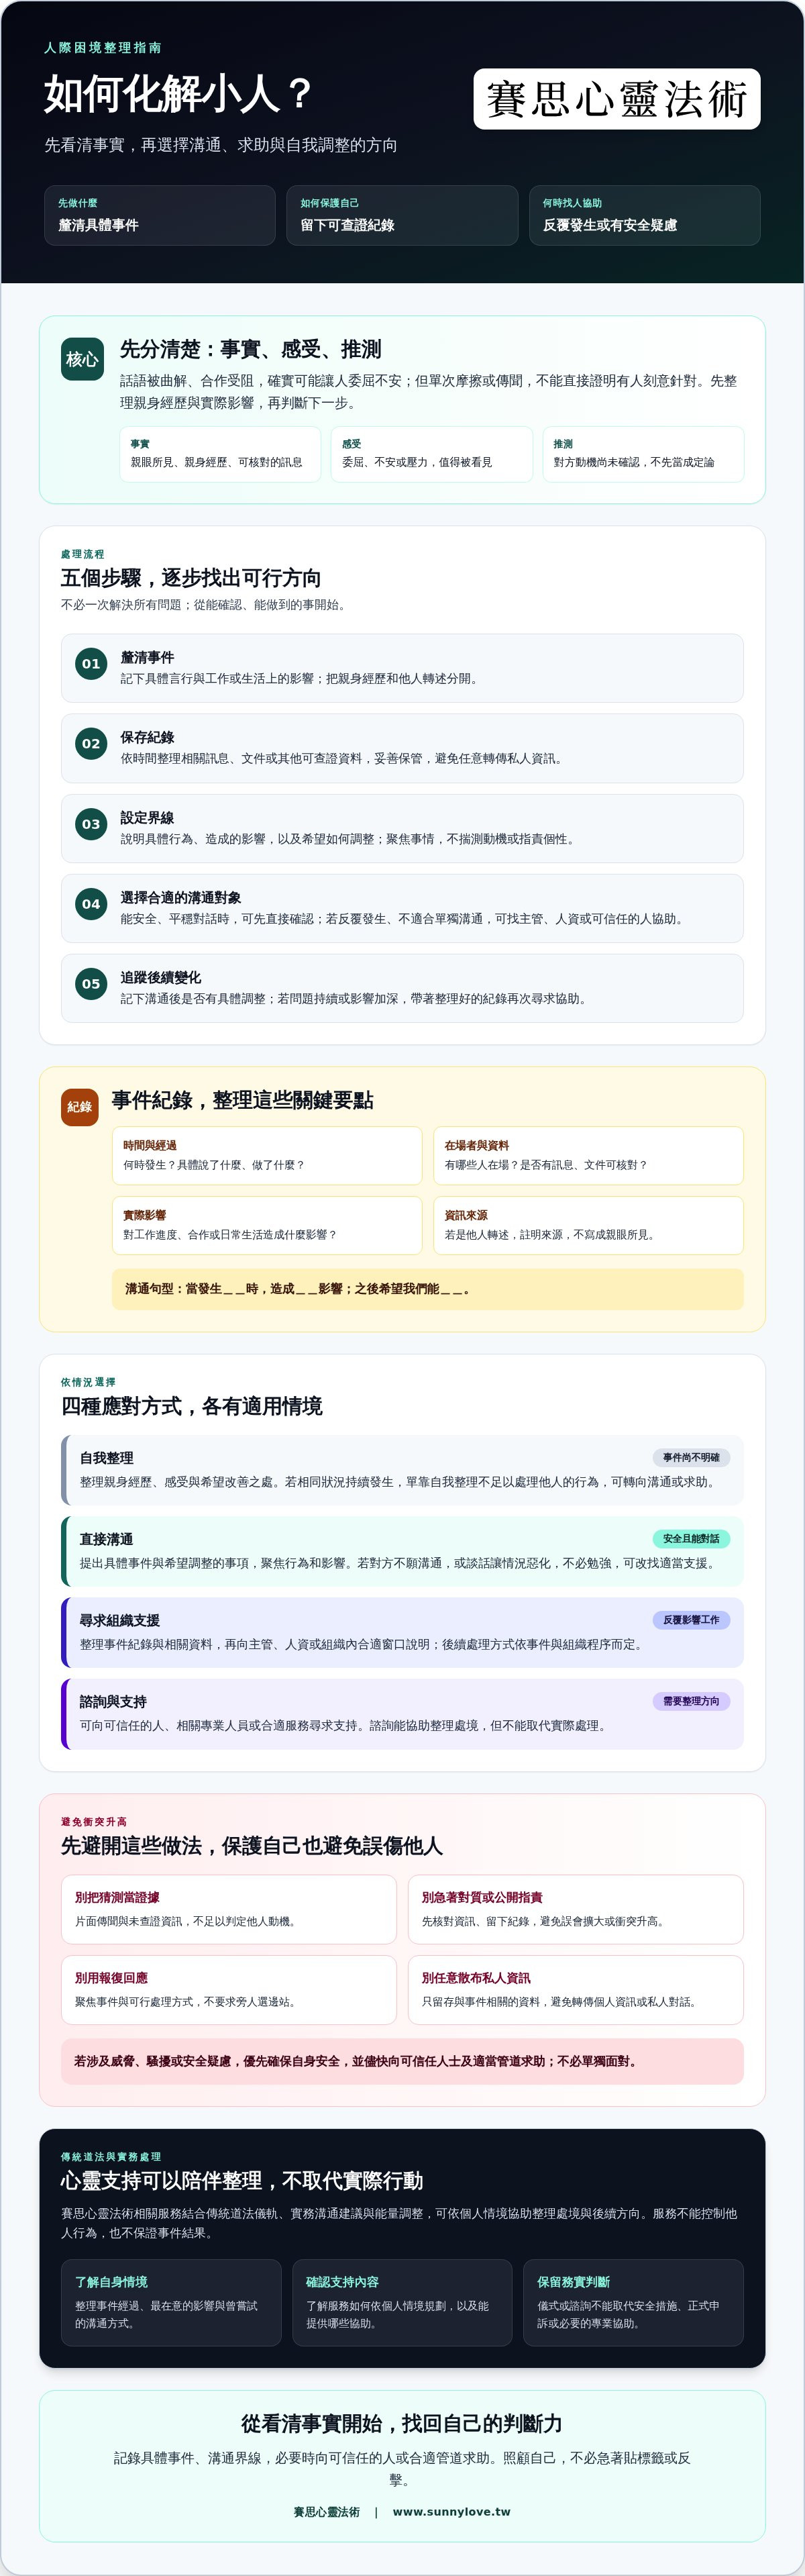Screen dimensions: 805x2576
Task: Click the 事件尚不明確 tag
Action: tap(691, 1458)
